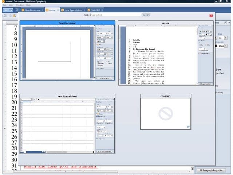Click the Symphony icon on review tab
Screen dimensions: 233x175
(x=47, y=10)
